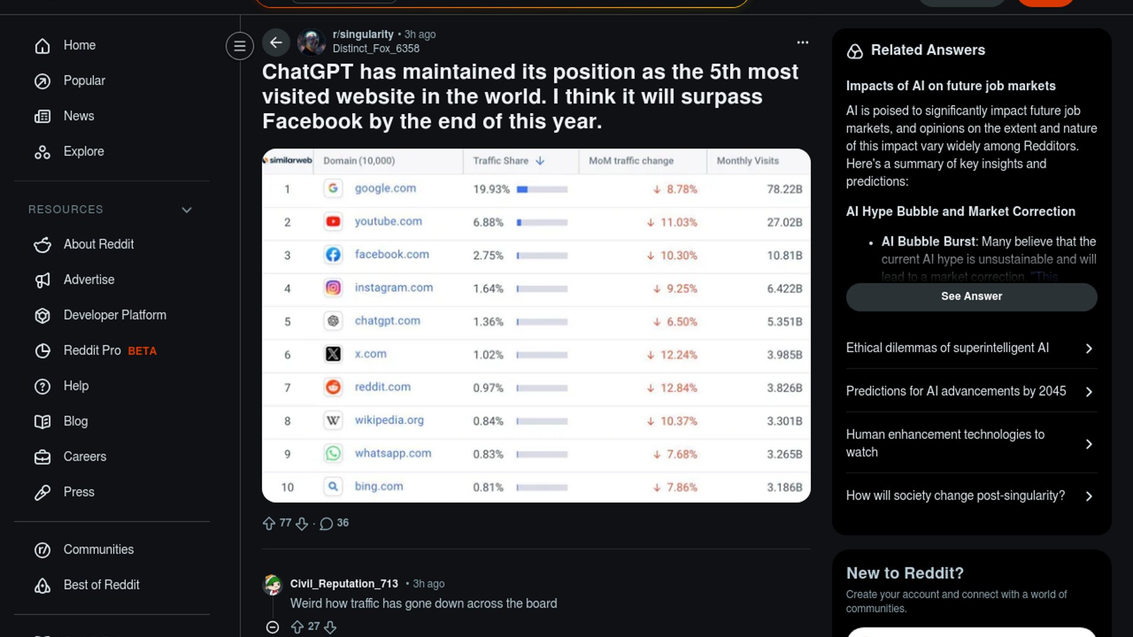Collapse the Resources section
This screenshot has width=1133, height=637.
point(186,210)
